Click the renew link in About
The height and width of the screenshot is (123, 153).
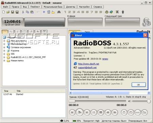[105, 59]
